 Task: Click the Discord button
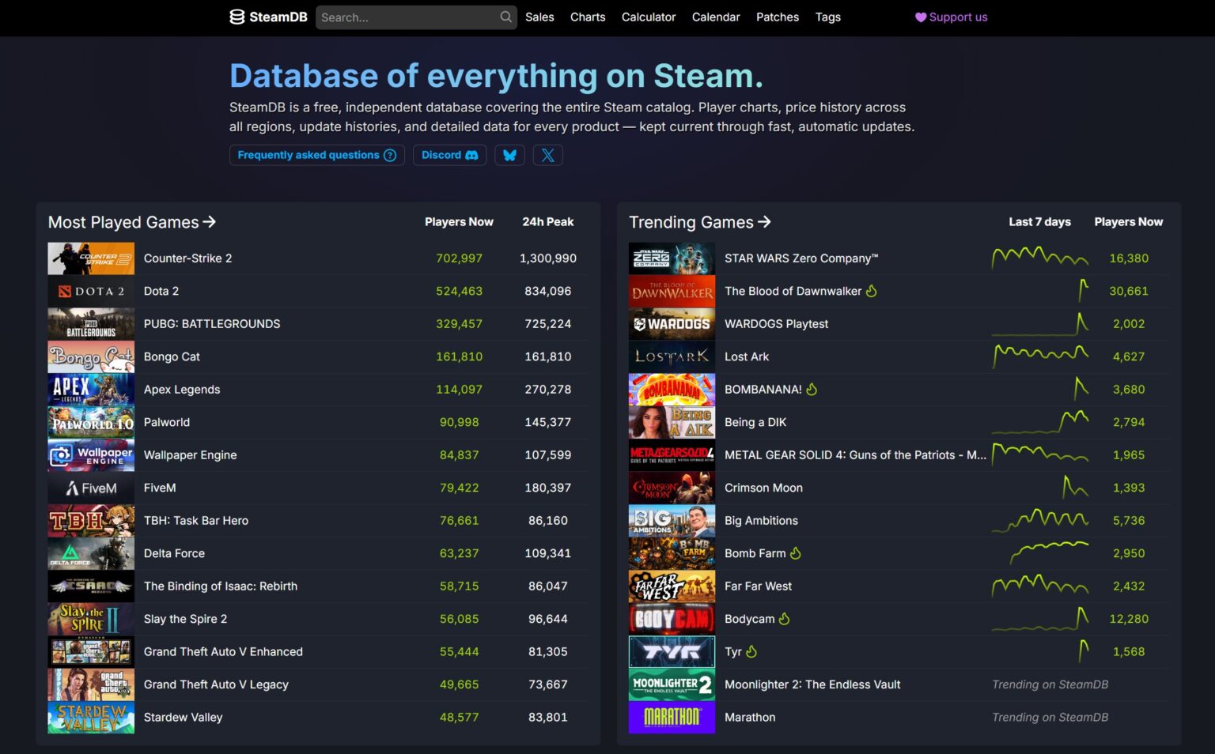click(x=449, y=155)
